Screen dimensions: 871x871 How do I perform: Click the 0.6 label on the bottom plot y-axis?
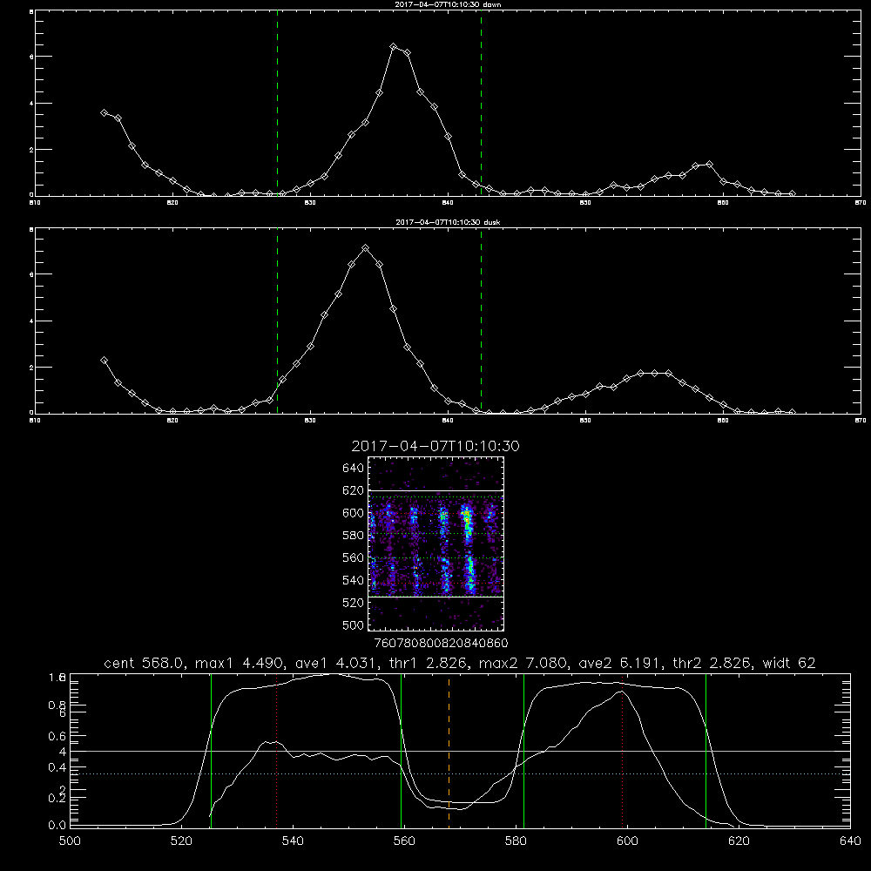pos(57,736)
